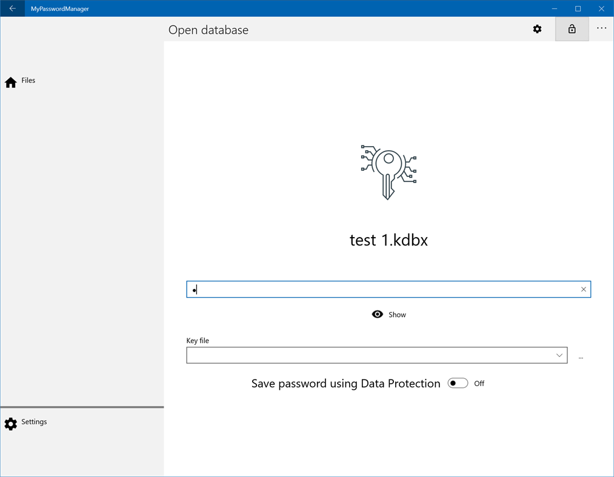This screenshot has width=614, height=477.
Task: Click the test 1.kdbx database name
Action: point(388,240)
